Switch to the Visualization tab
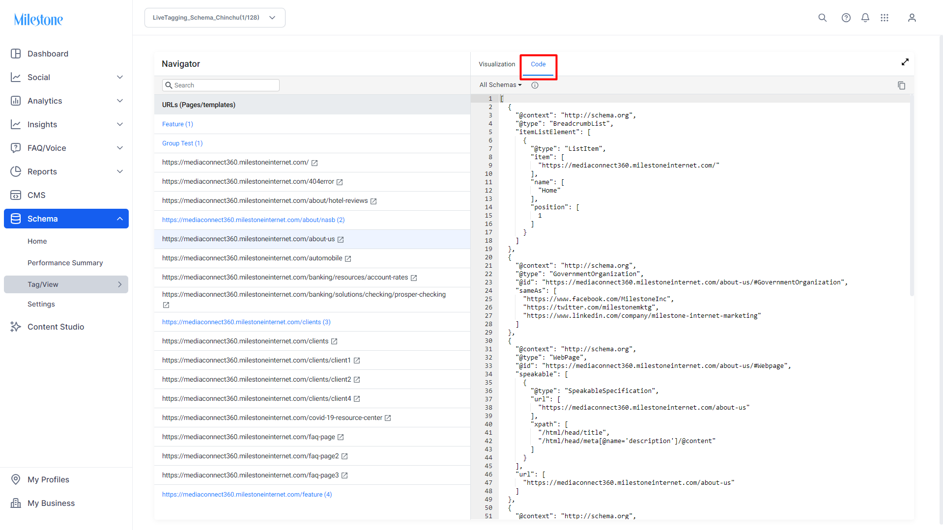 (497, 64)
